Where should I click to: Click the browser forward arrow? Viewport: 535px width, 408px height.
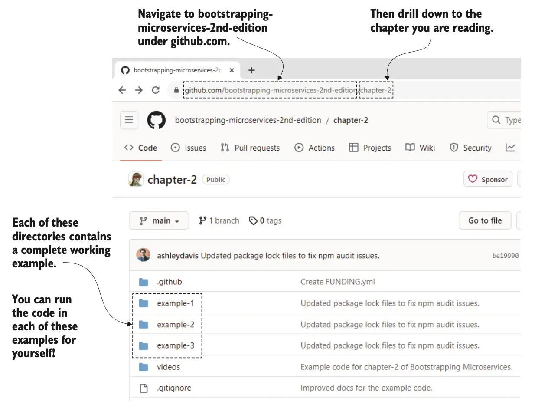click(x=139, y=90)
